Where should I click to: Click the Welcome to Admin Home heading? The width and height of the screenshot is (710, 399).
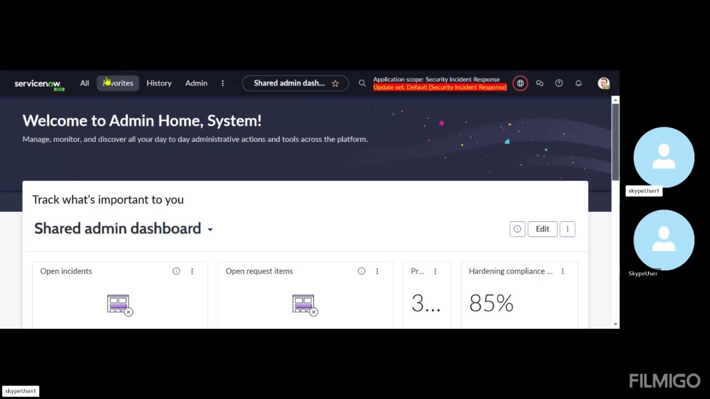click(x=142, y=120)
